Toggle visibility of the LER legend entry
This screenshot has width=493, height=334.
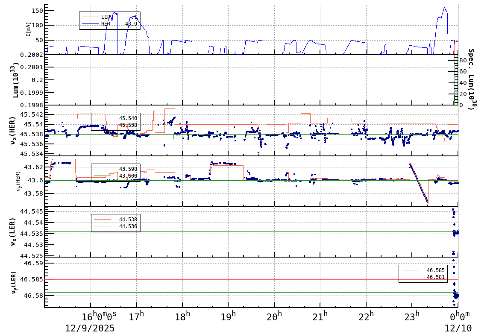(x=107, y=16)
